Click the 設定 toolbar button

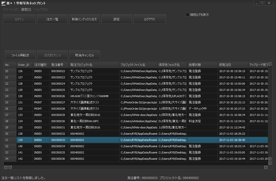pos(116,19)
